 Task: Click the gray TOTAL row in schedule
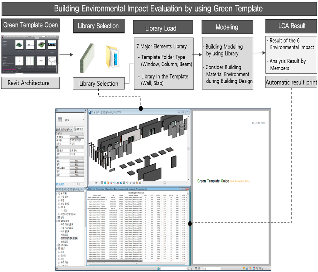tap(115, 261)
